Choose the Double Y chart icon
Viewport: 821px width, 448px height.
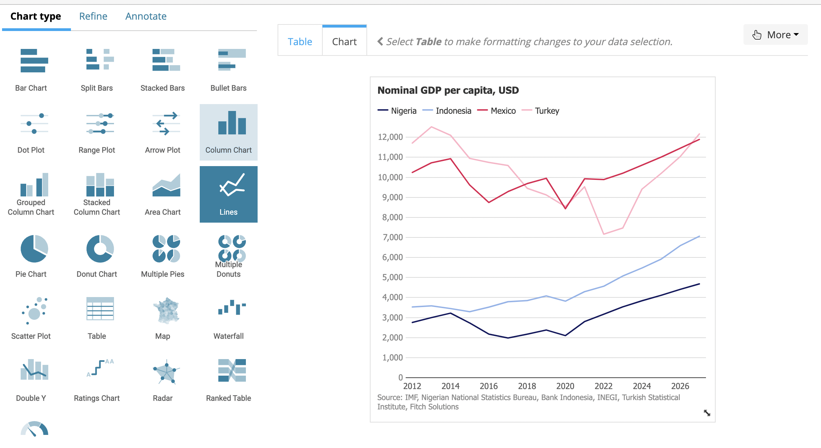pos(34,370)
